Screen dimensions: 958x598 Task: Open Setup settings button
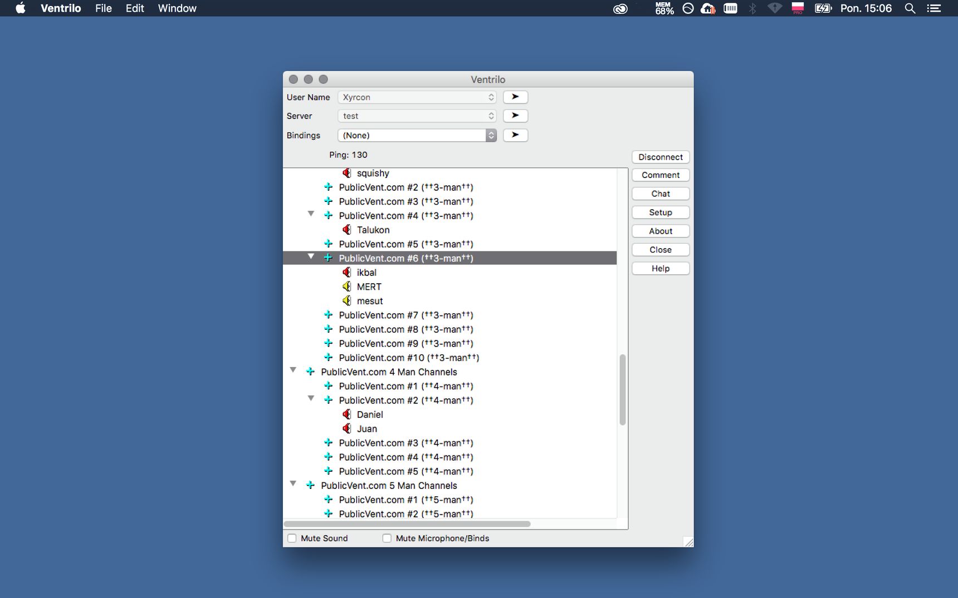661,212
